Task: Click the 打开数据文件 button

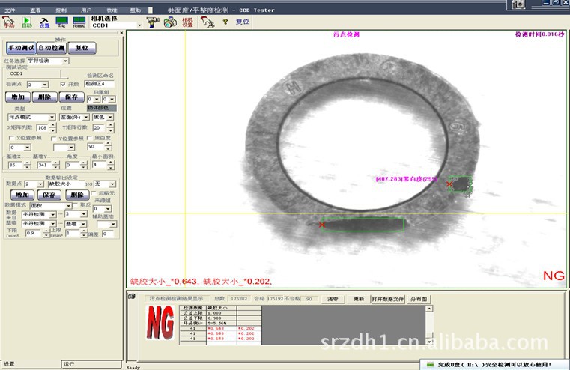Action: [388, 299]
